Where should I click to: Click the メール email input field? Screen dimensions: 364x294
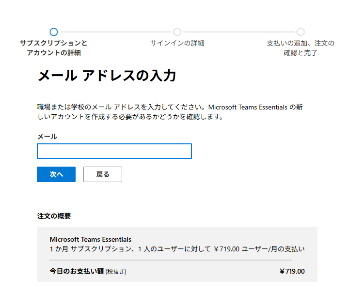click(x=114, y=151)
